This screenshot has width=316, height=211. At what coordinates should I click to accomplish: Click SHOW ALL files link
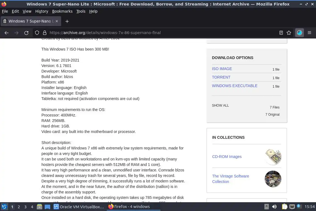(220, 105)
